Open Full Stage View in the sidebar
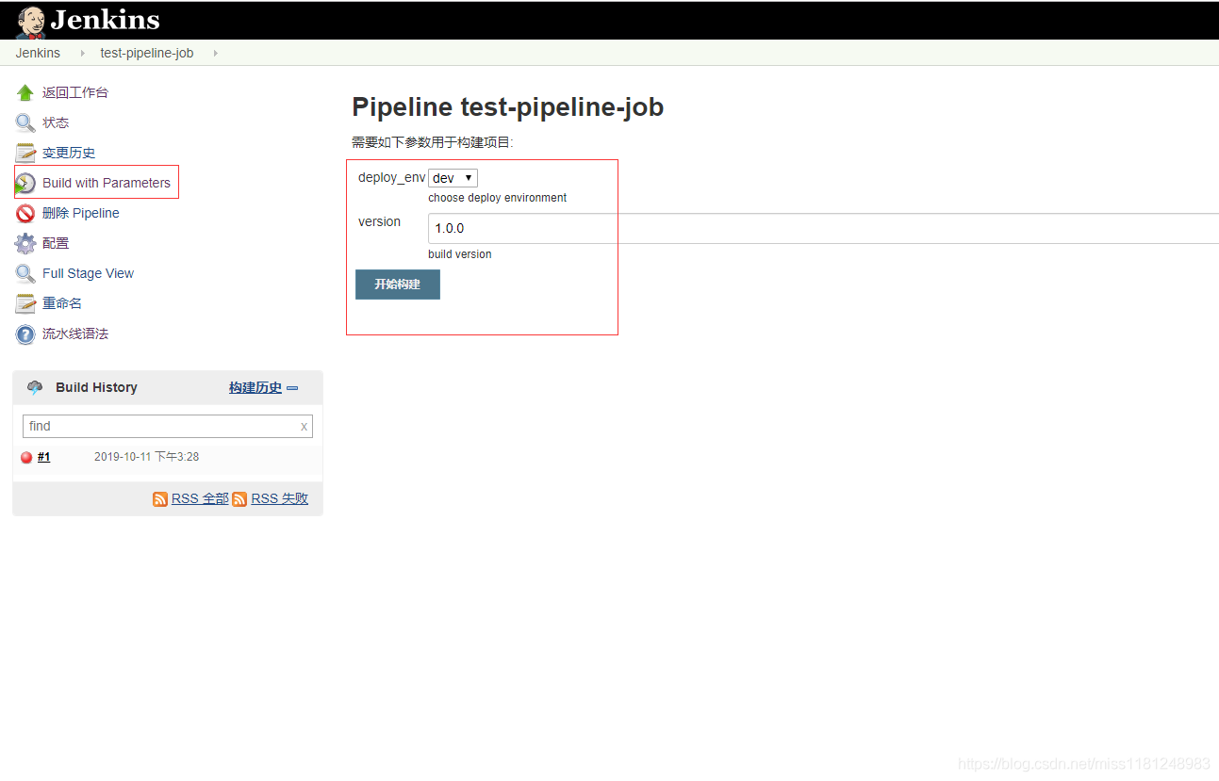This screenshot has width=1219, height=781. click(88, 273)
